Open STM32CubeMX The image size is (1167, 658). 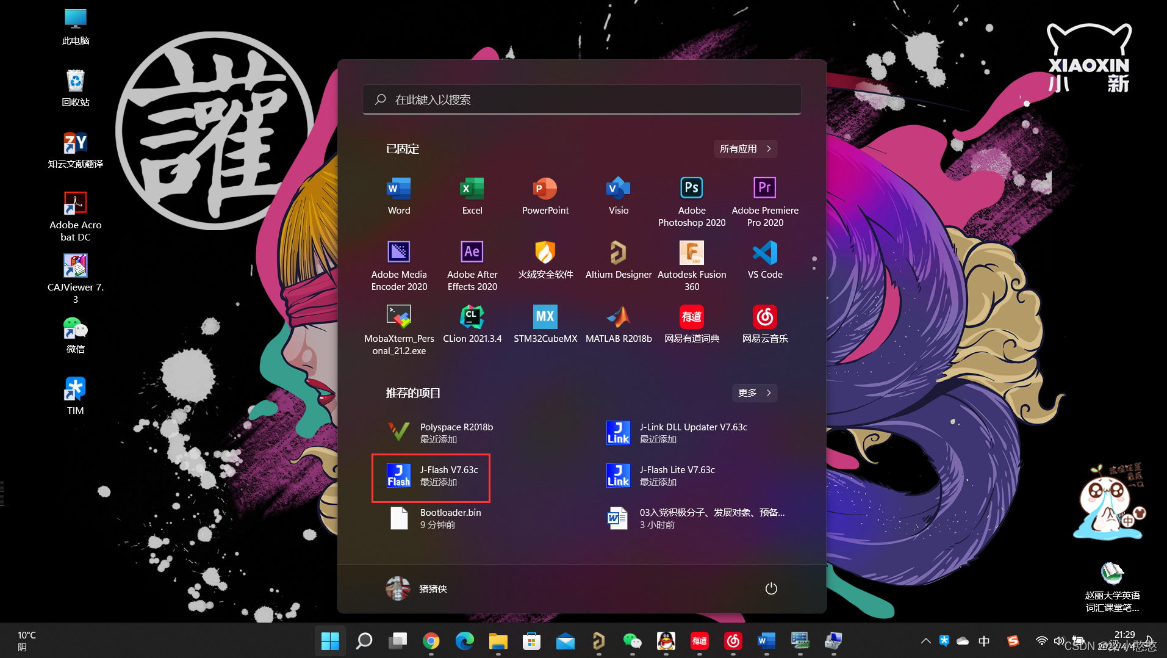coord(545,324)
